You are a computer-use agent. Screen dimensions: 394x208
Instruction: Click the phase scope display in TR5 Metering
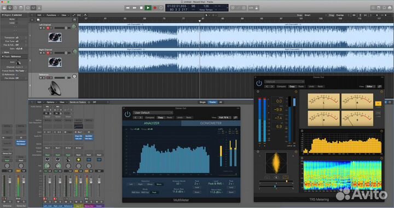click(276, 163)
